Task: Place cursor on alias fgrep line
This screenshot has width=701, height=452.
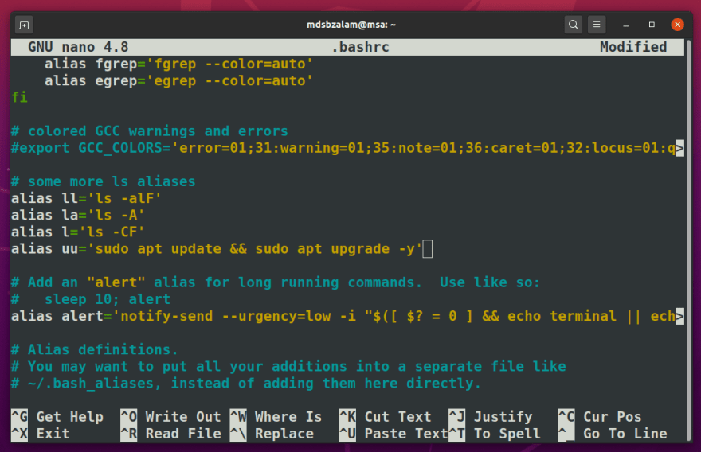Action: 178,64
